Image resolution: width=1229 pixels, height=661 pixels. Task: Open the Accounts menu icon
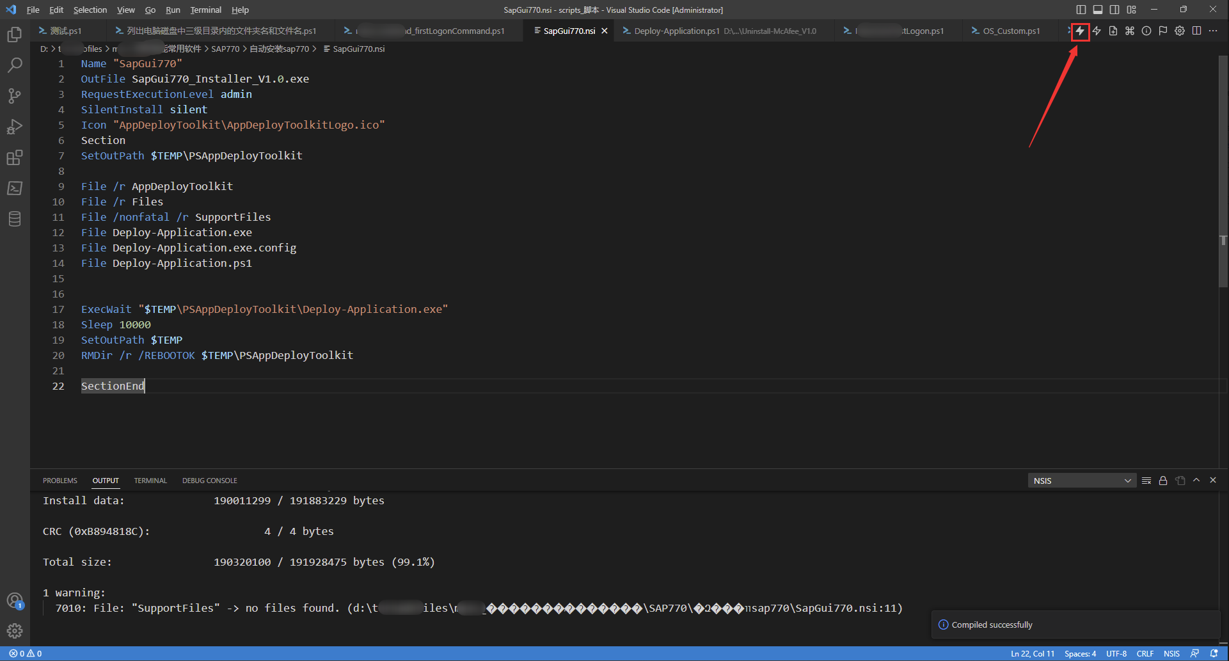click(15, 600)
